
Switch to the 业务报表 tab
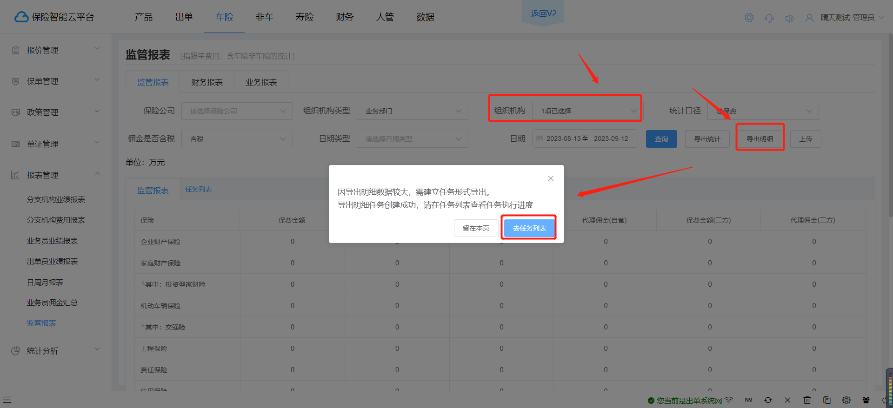pos(261,82)
